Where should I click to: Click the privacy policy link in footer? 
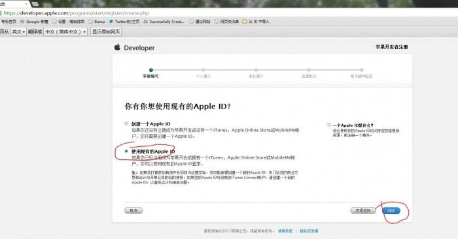click(309, 231)
